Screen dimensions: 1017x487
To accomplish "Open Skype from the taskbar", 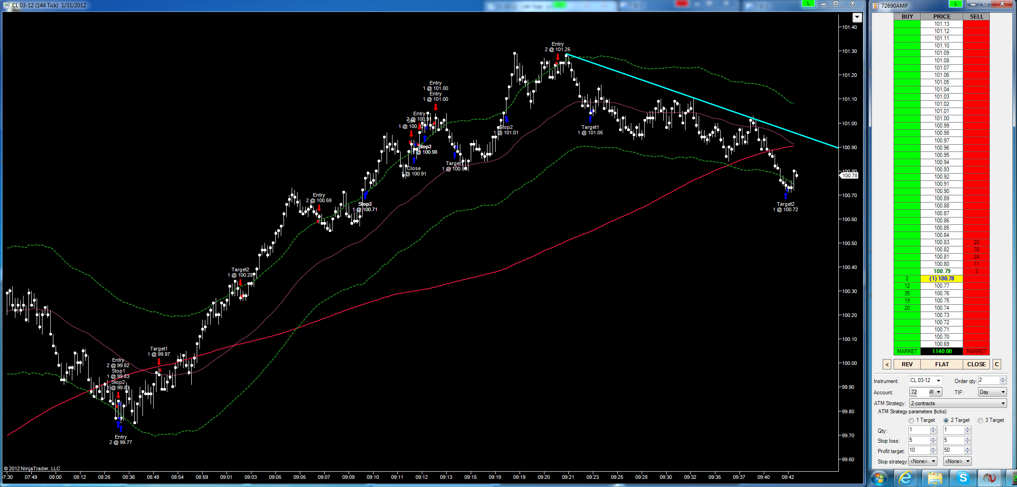I will (x=963, y=478).
